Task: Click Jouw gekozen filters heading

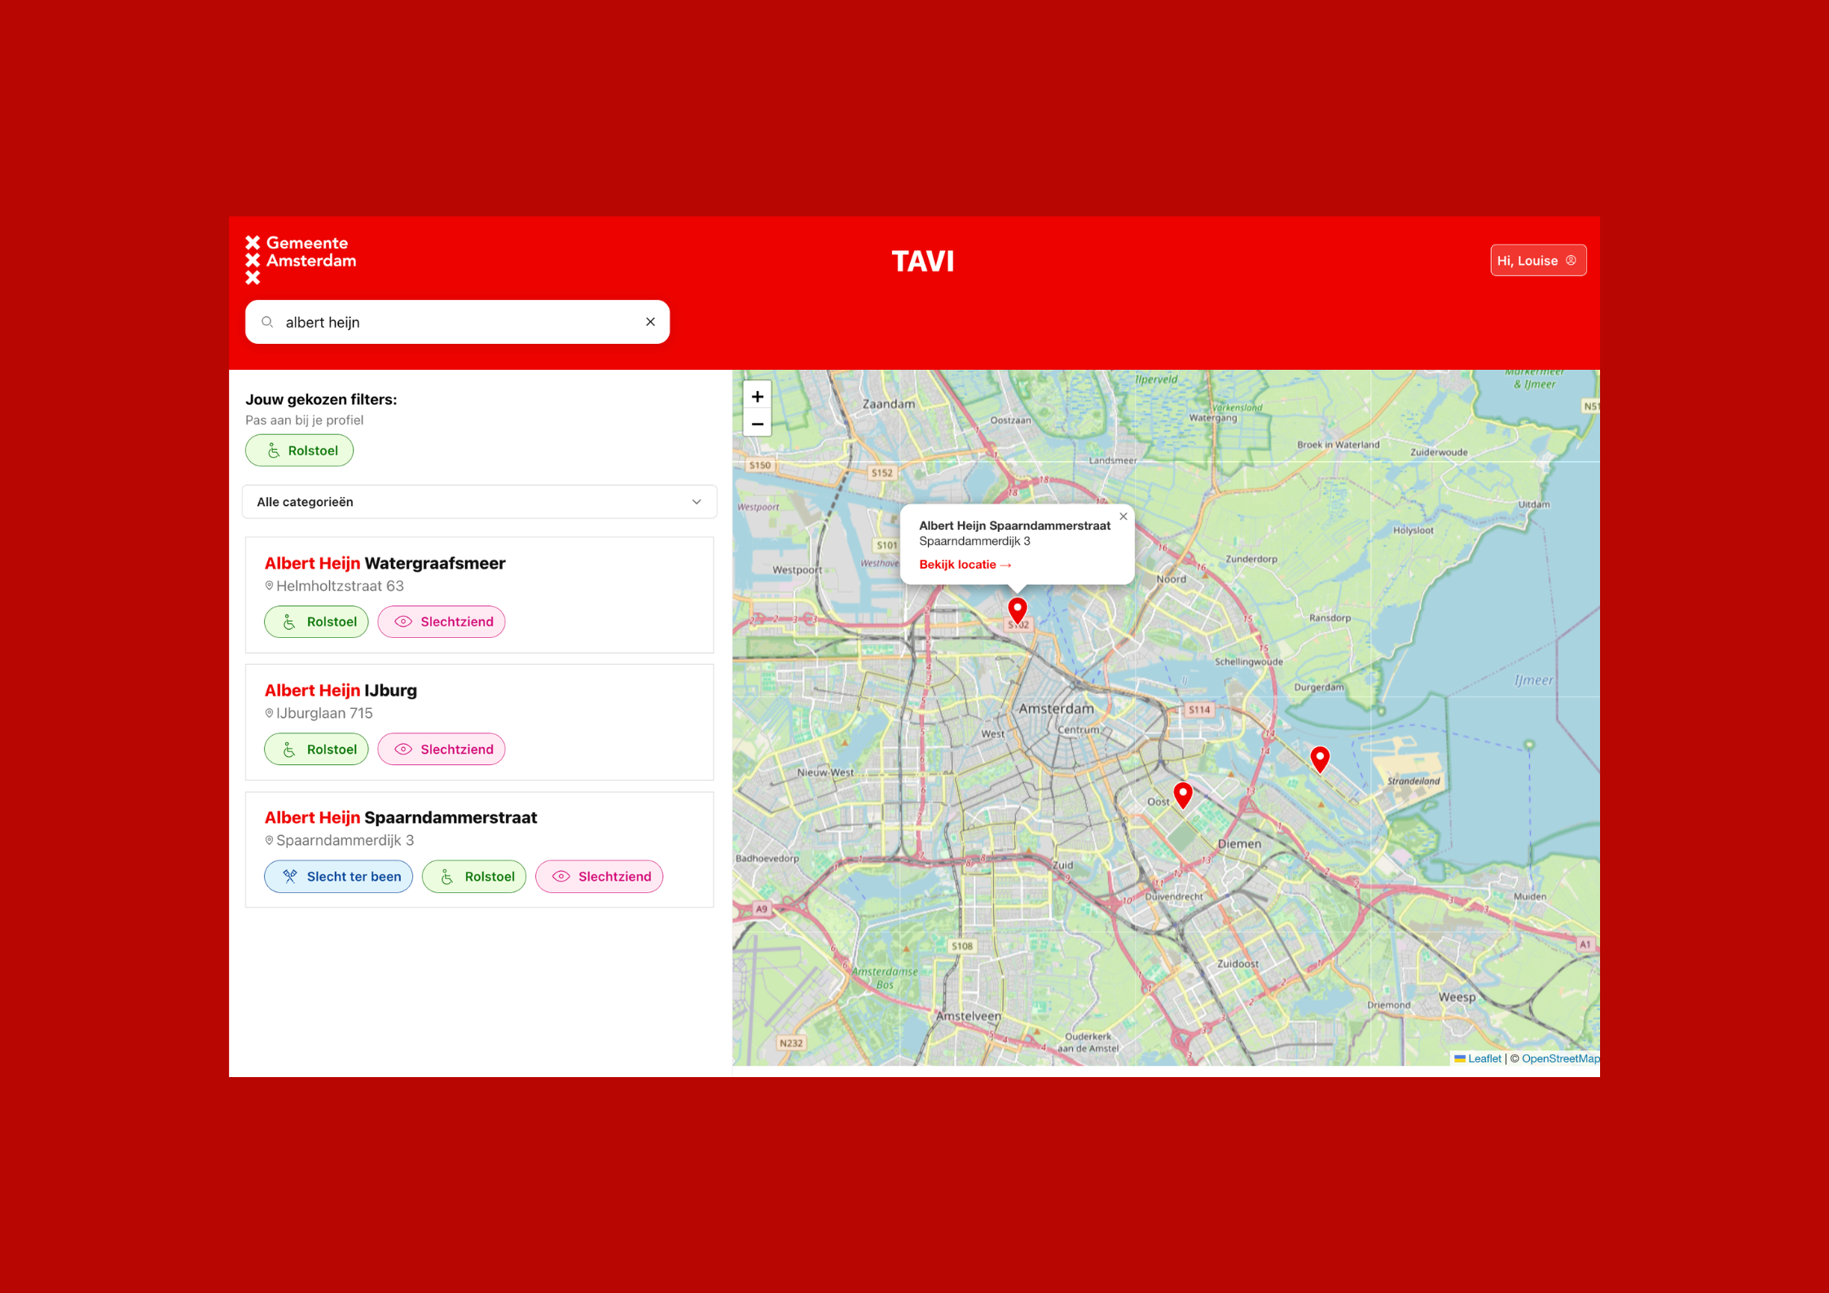Action: coord(321,399)
